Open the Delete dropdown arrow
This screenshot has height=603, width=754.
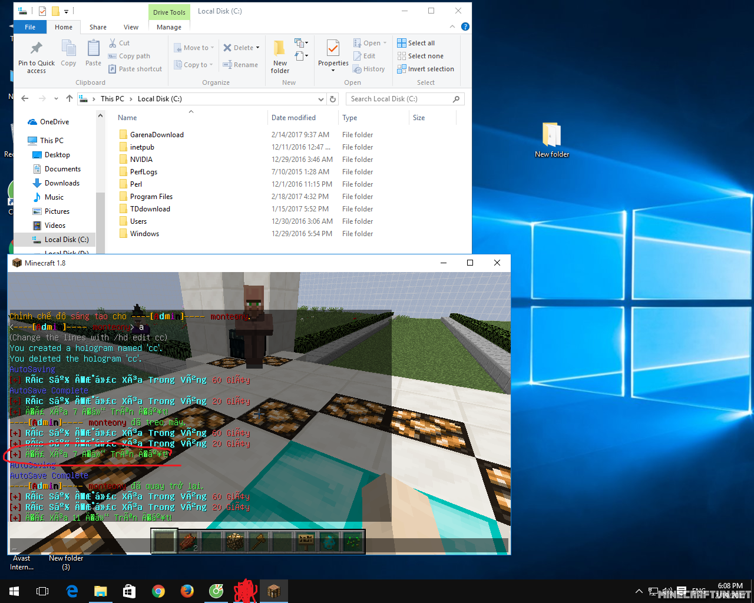tap(257, 48)
